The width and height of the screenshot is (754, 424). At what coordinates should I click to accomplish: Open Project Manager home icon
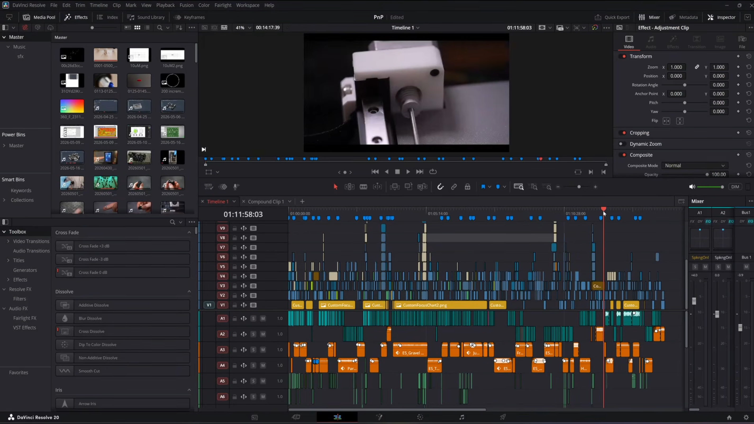click(729, 418)
